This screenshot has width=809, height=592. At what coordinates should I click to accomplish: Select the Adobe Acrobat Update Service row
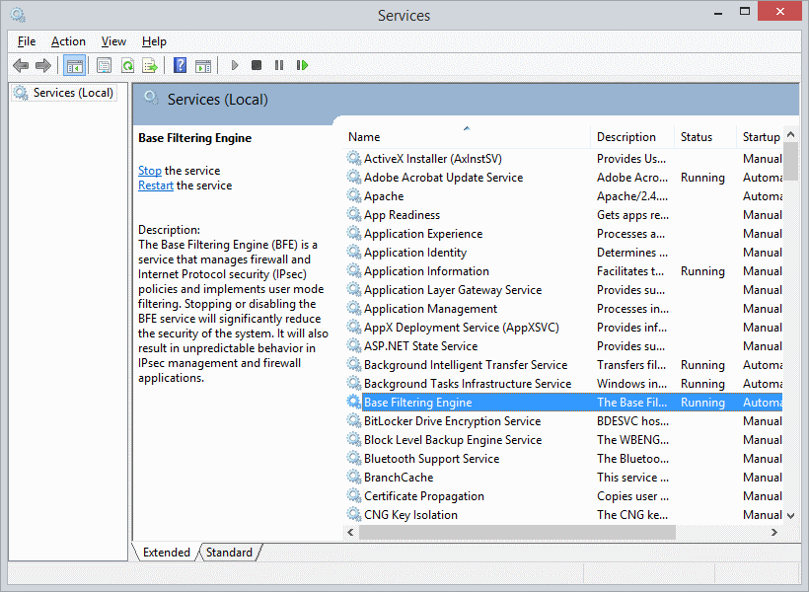click(563, 177)
